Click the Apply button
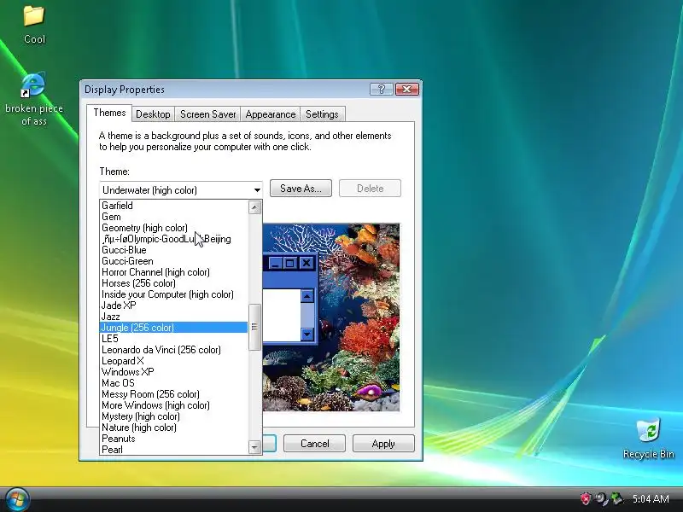The image size is (683, 512). point(383,444)
